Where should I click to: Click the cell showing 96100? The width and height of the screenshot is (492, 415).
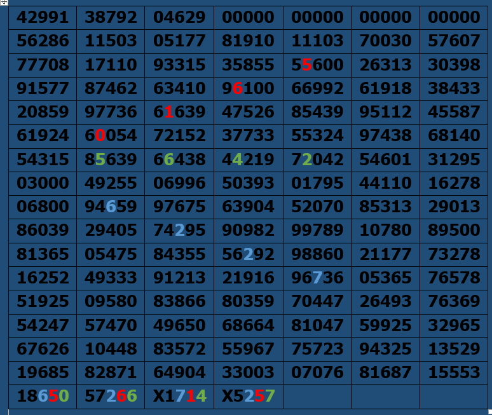248,88
